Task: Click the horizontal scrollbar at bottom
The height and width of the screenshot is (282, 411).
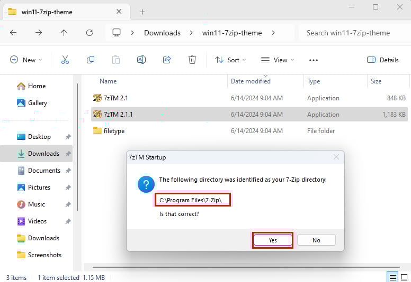Action: coord(246,267)
